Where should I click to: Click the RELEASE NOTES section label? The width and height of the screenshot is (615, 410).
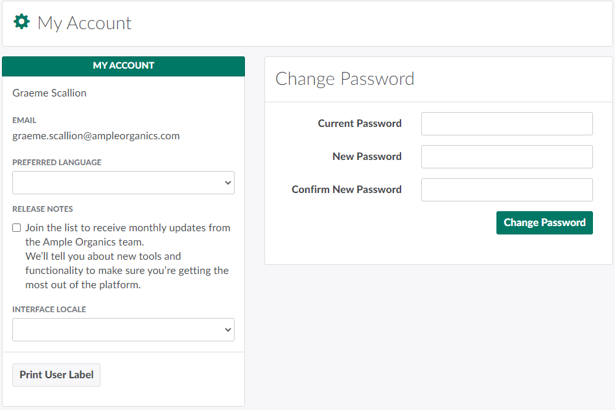[43, 209]
